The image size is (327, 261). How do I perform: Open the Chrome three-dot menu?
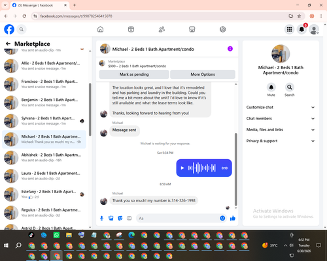click(321, 16)
